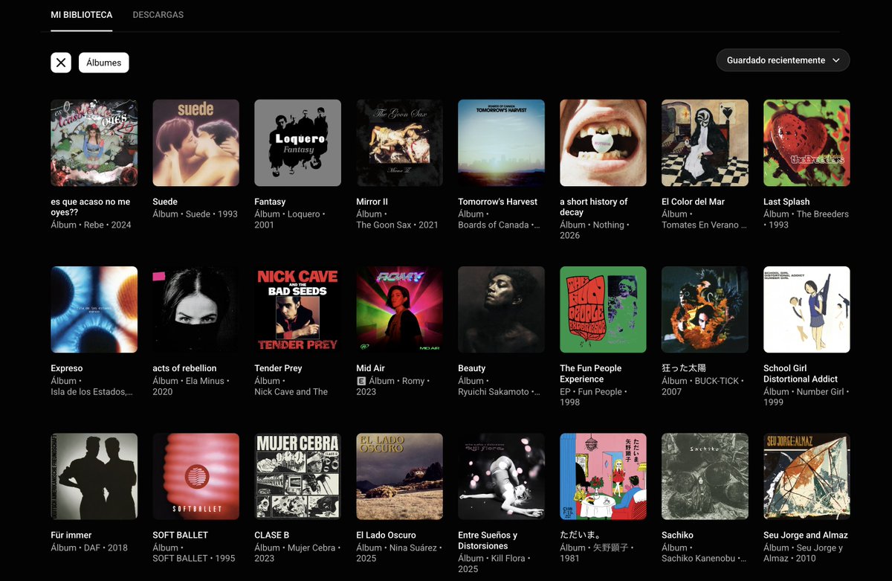Click the CLASE B title link

tap(271, 535)
